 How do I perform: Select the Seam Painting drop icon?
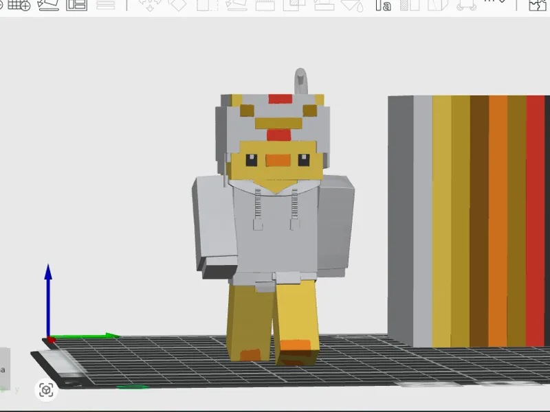[x=352, y=5]
